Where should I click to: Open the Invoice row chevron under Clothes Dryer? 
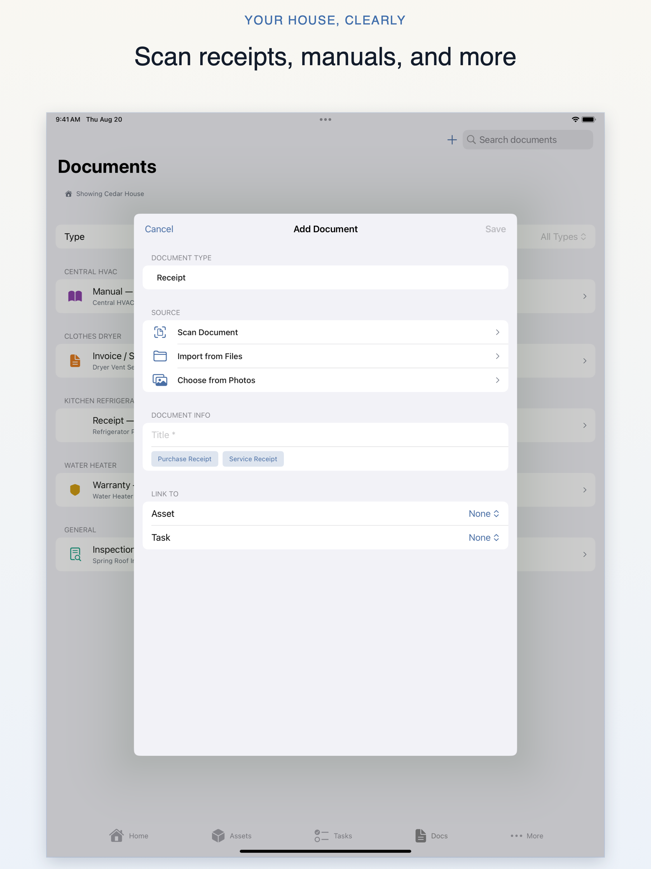click(585, 361)
